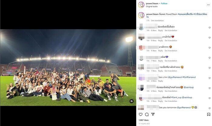See translation of the first comment
The height and width of the screenshot is (126, 212).
(171, 31)
